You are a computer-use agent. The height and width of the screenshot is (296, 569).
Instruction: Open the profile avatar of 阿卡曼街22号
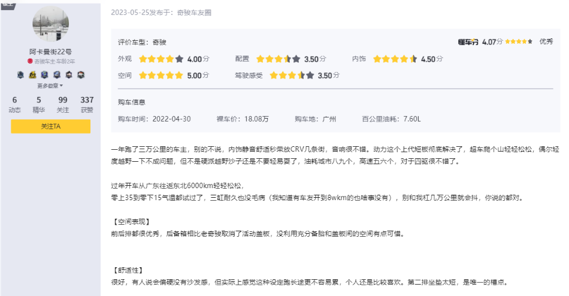pos(50,24)
